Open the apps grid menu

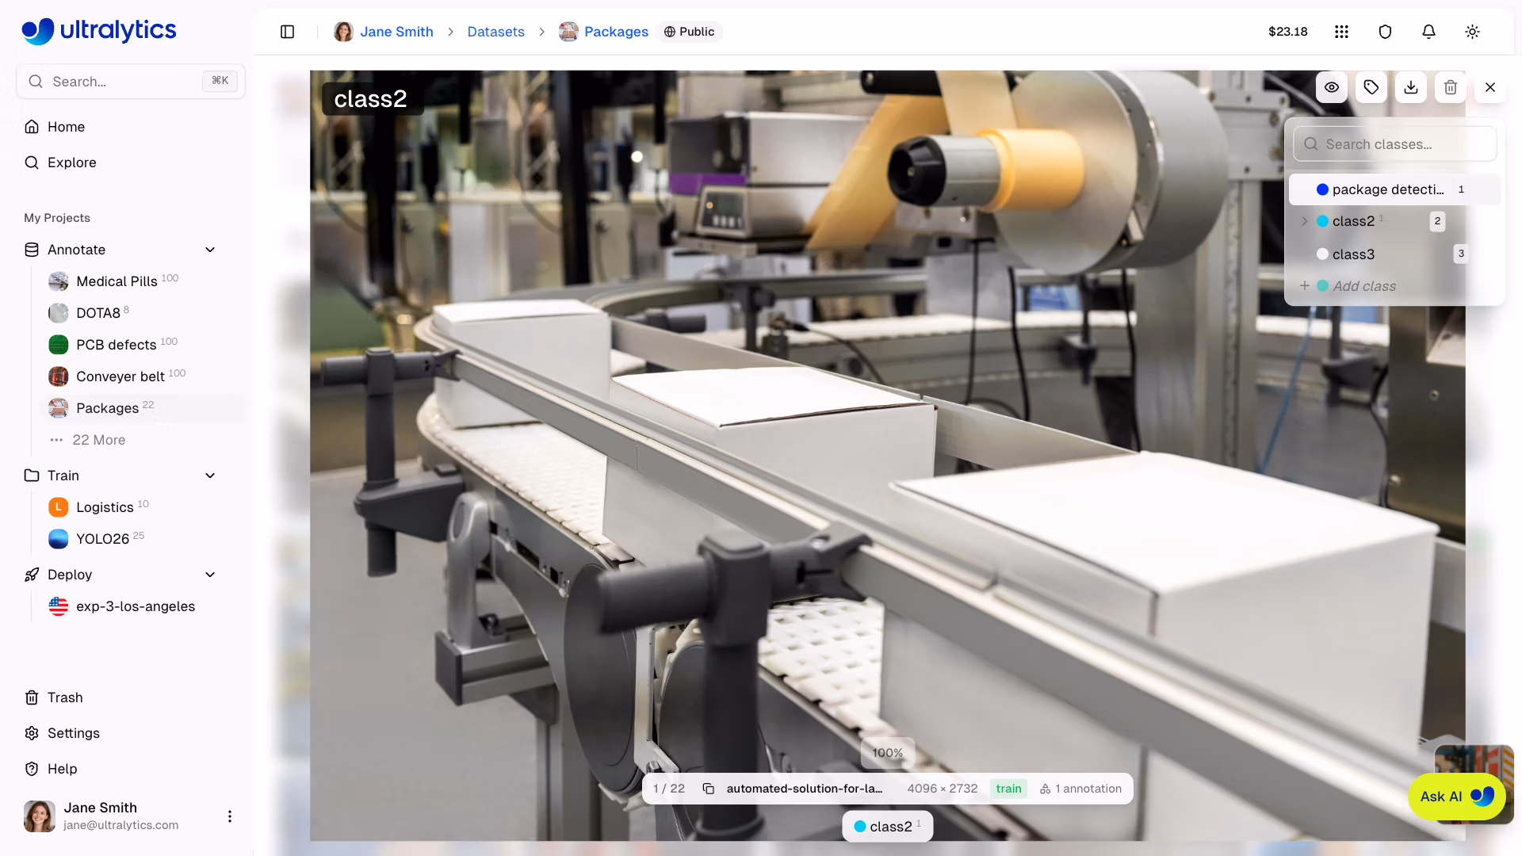(x=1341, y=32)
